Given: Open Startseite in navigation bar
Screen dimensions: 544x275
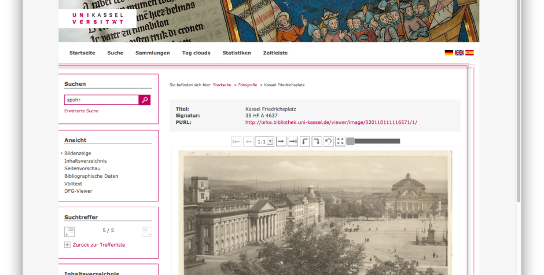Looking at the screenshot, I should point(82,53).
